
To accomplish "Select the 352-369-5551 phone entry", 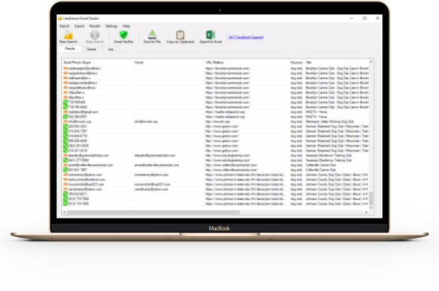I will tap(77, 117).
